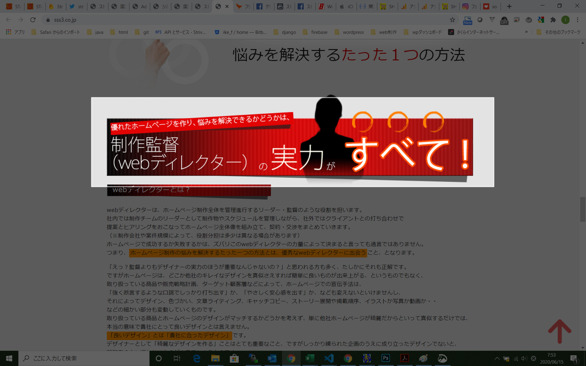Open 'API とサービス - Striv...' bookmark
Screen dimensions: 586x366
point(181,32)
